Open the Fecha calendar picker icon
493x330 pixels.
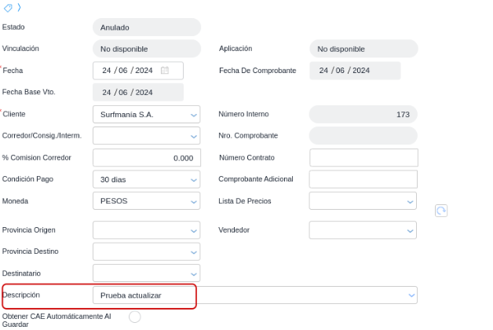click(165, 71)
